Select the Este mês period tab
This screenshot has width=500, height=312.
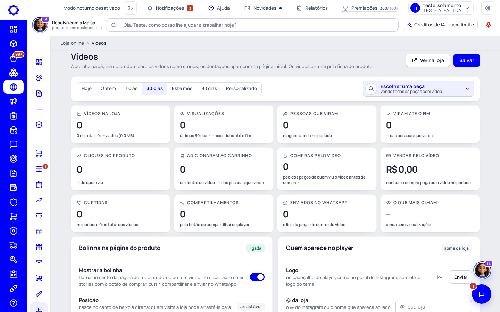point(182,89)
